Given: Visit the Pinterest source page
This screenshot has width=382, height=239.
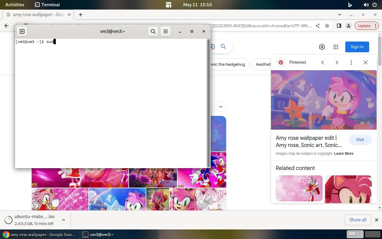Looking at the screenshot, I should click(360, 140).
